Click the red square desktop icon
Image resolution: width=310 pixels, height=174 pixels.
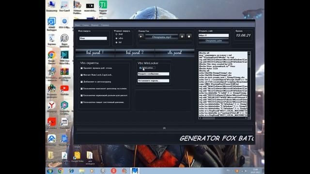(52, 123)
